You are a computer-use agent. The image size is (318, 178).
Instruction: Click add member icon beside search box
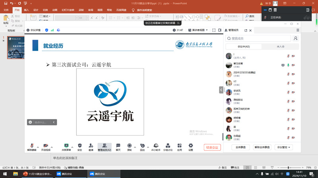(x=295, y=38)
